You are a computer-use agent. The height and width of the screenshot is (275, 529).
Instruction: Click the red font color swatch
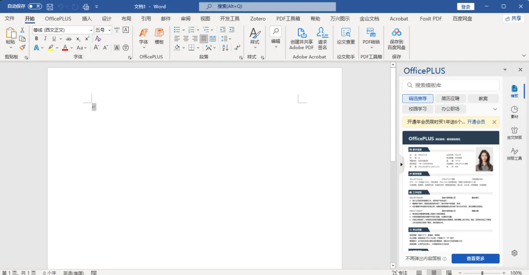[65, 48]
